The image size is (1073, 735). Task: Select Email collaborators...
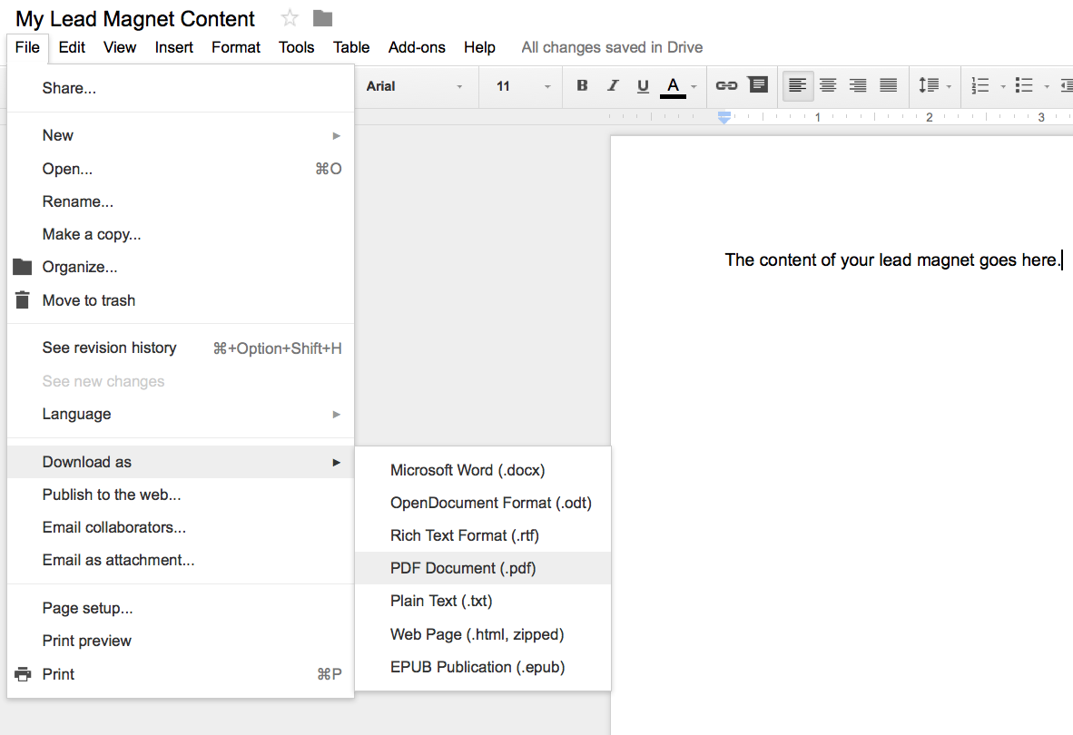click(x=181, y=528)
